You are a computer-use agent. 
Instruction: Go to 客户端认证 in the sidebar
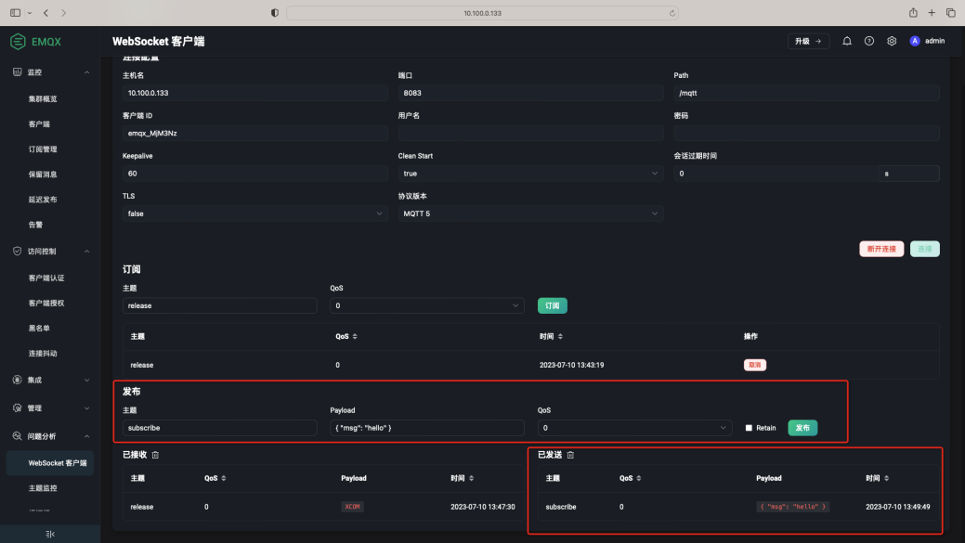click(46, 278)
